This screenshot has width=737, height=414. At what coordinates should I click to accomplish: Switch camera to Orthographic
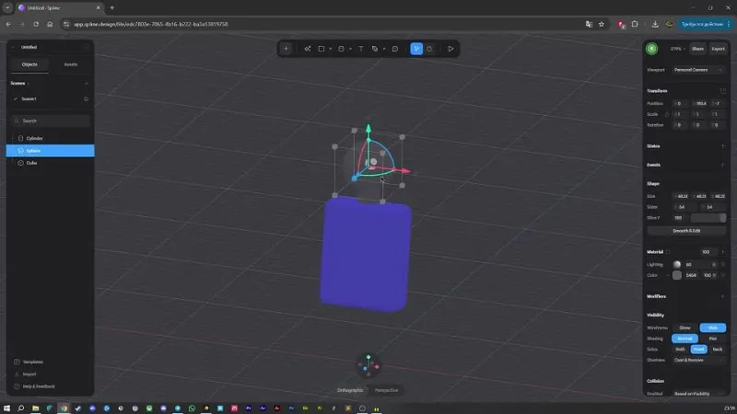[x=350, y=390]
